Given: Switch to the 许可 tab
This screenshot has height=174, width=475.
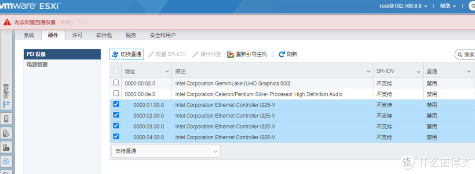Looking at the screenshot, I should pos(77,36).
